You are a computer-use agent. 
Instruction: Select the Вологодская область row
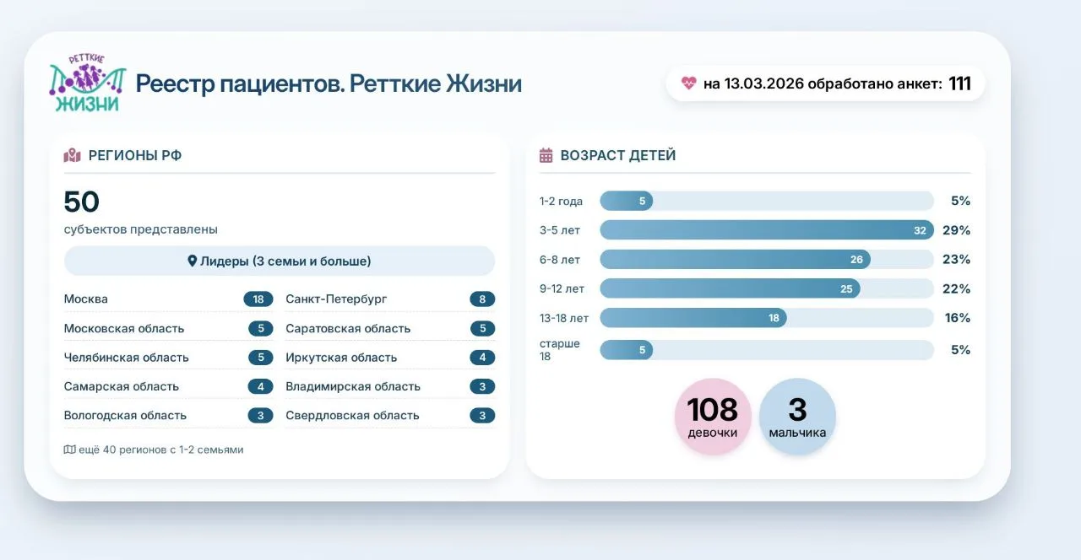pyautogui.click(x=169, y=416)
